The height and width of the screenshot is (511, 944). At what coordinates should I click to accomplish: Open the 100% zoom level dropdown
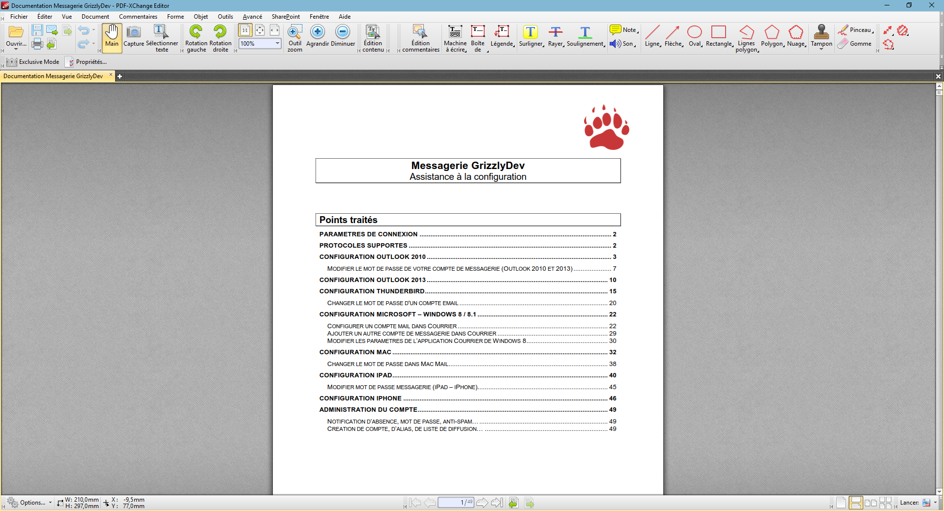(x=277, y=44)
